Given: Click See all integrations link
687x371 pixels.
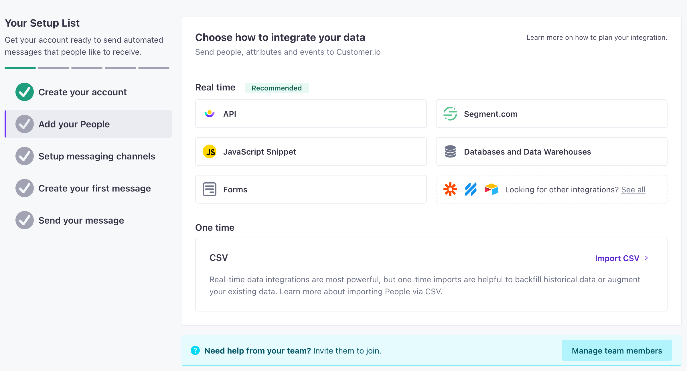Looking at the screenshot, I should (633, 190).
